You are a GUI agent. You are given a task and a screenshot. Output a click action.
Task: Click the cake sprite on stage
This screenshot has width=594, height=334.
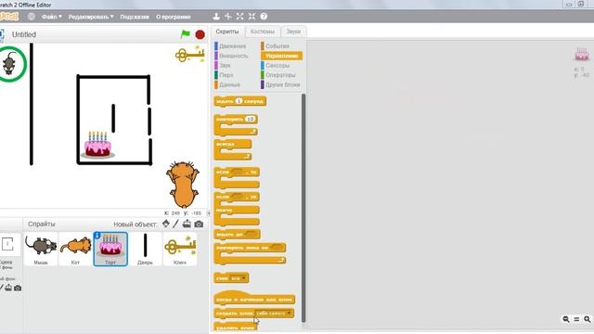pos(97,145)
